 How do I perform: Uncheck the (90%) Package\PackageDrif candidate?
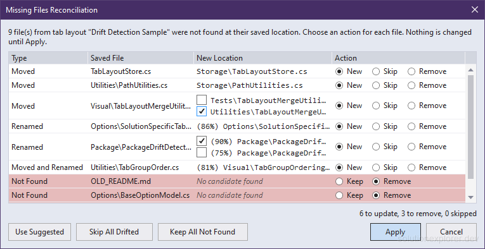pyautogui.click(x=202, y=141)
